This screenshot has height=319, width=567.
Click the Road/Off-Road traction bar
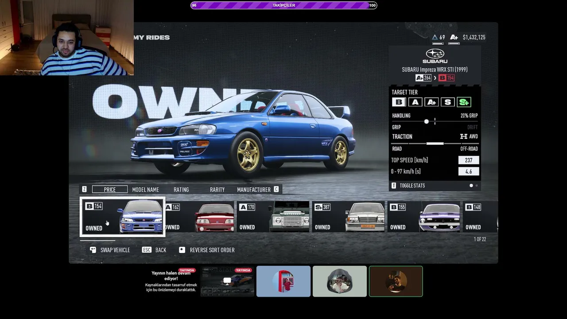point(435,144)
